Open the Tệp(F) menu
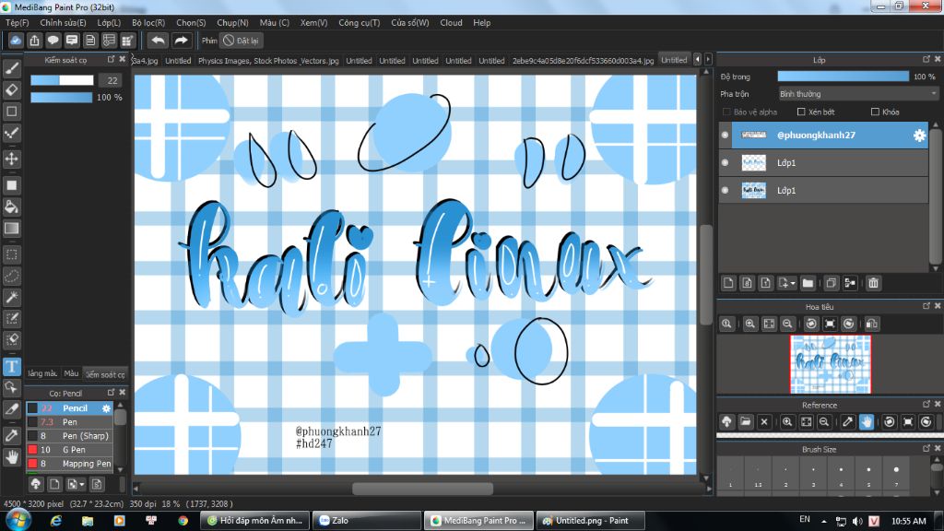944x531 pixels. (17, 23)
